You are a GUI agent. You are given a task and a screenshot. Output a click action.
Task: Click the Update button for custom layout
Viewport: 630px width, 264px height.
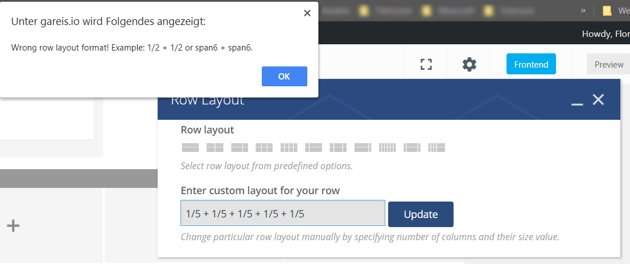click(421, 214)
